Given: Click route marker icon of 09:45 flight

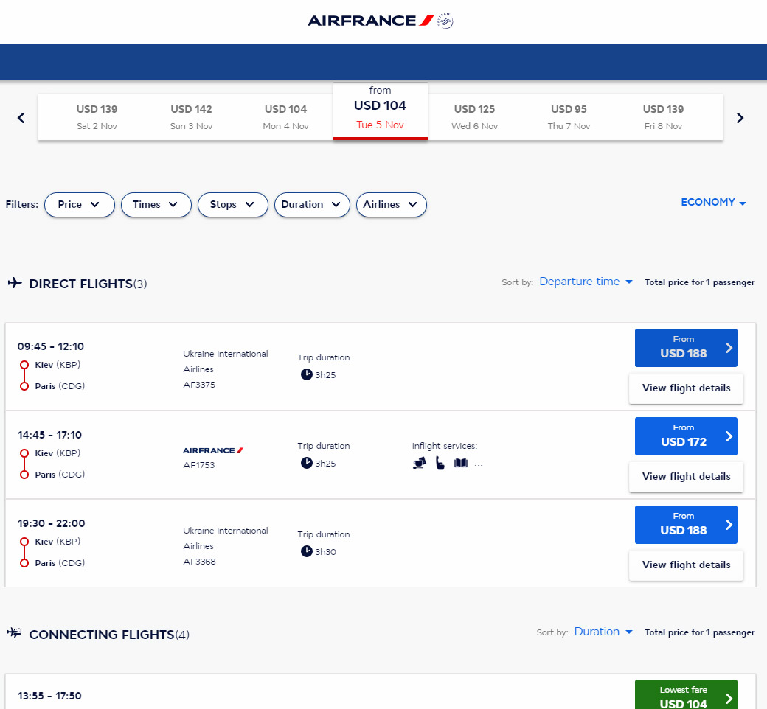Looking at the screenshot, I should (x=24, y=376).
